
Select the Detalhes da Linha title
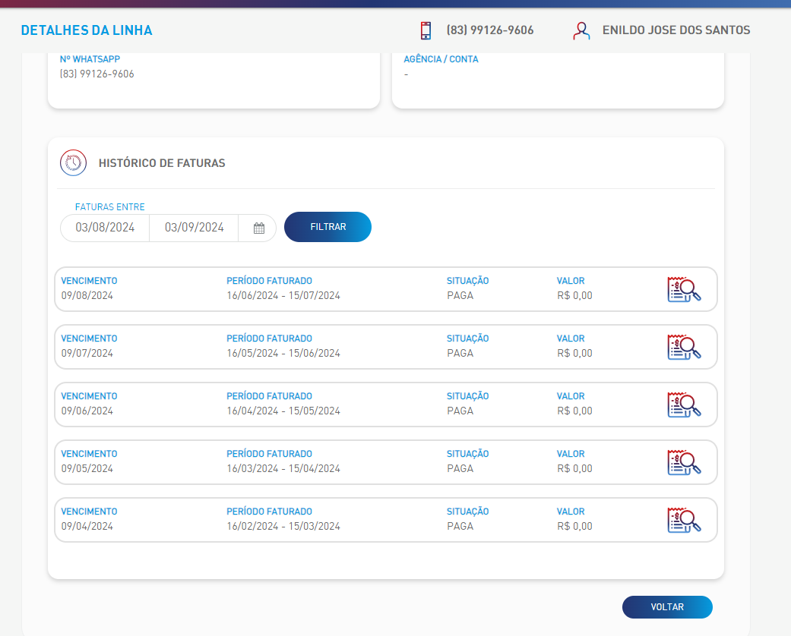[87, 30]
